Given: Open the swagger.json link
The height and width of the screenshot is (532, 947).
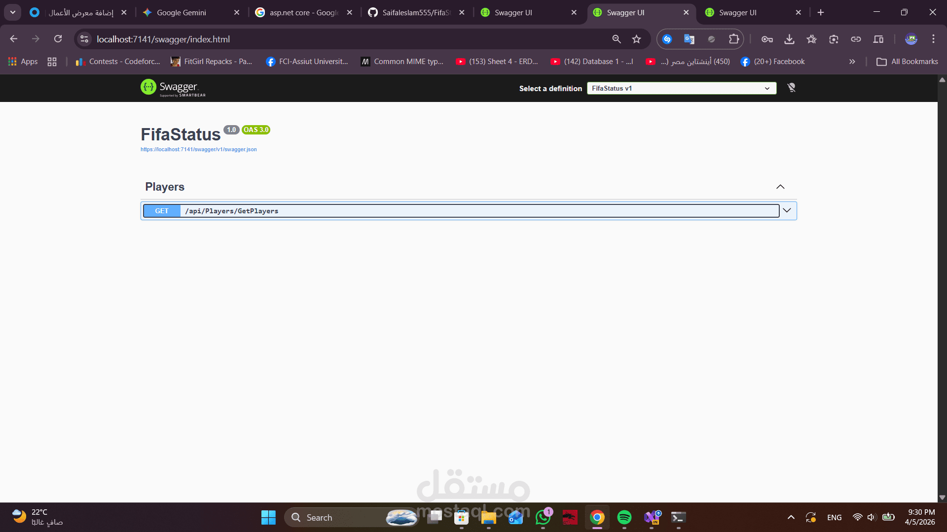Looking at the screenshot, I should point(198,149).
